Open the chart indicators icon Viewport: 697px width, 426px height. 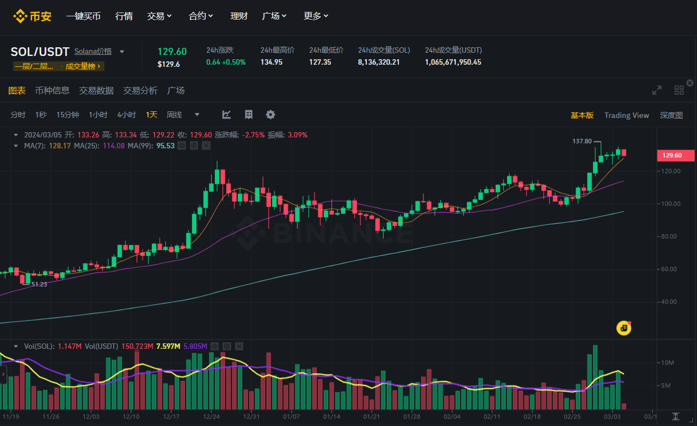pos(226,115)
